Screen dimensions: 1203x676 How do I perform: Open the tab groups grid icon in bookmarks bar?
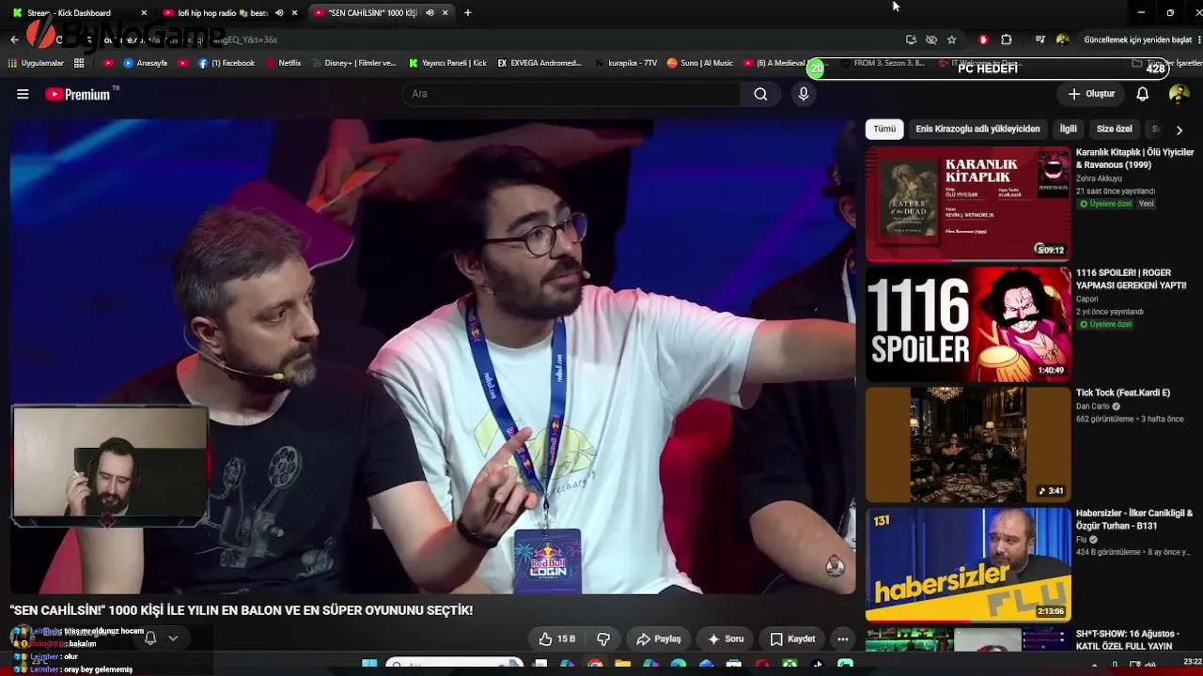pos(79,63)
